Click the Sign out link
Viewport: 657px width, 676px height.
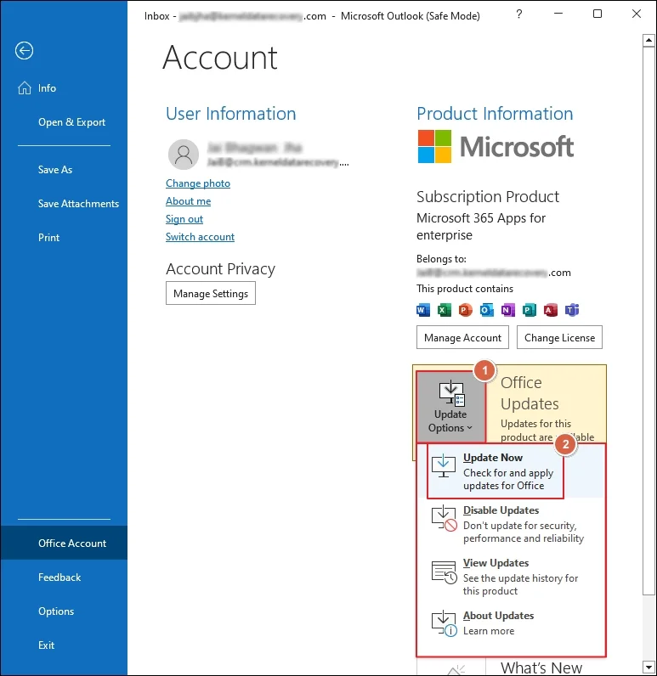pos(184,219)
